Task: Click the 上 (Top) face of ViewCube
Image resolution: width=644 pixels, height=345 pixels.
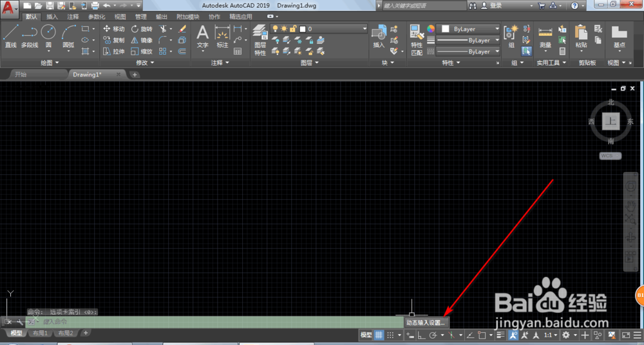Action: (611, 121)
